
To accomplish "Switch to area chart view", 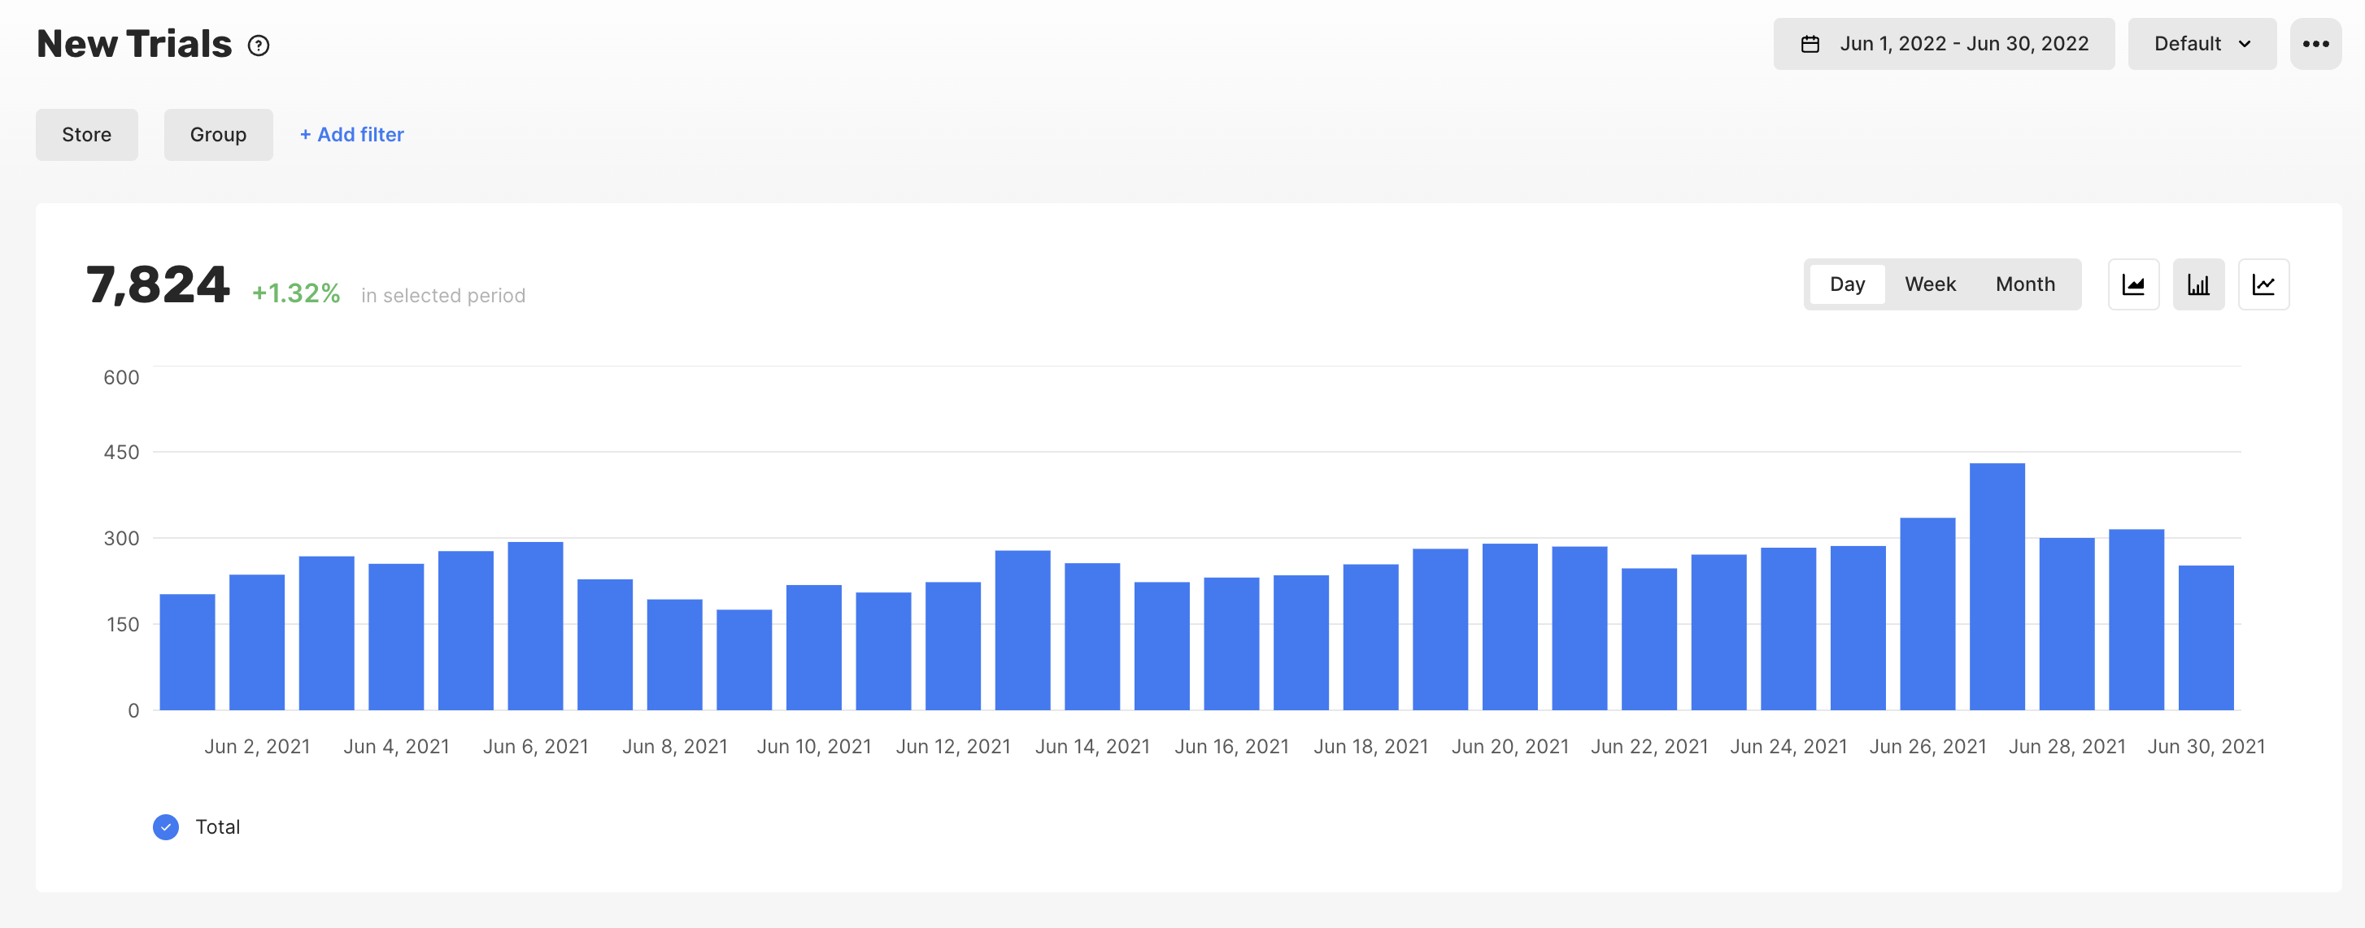I will (x=2132, y=284).
